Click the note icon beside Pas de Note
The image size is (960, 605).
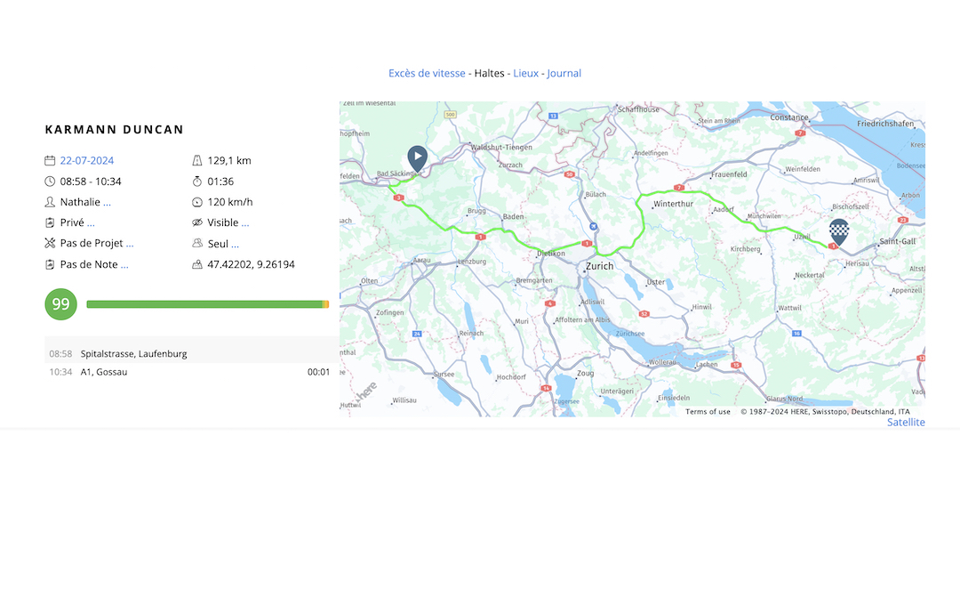coord(50,264)
